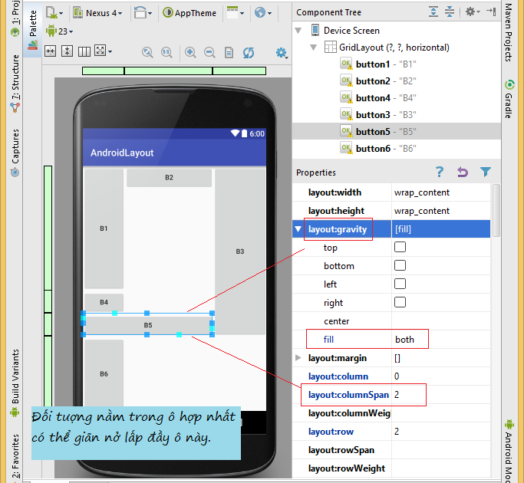This screenshot has height=483, width=524.
Task: Collapse the GridLayout tree node
Action: click(314, 48)
